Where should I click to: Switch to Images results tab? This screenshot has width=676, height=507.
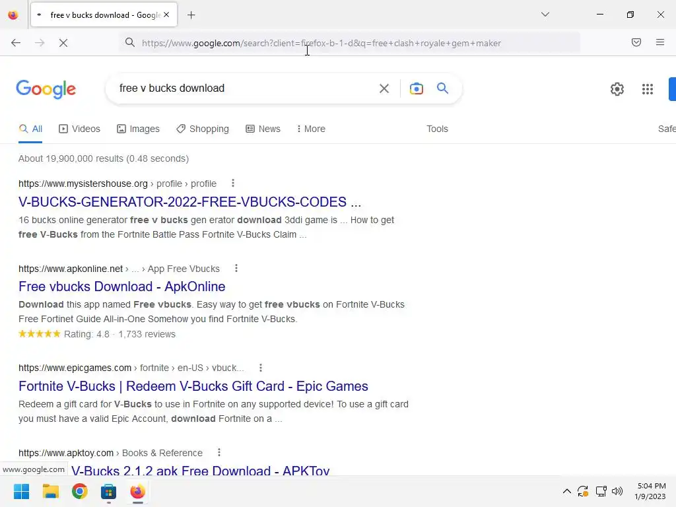[138, 129]
